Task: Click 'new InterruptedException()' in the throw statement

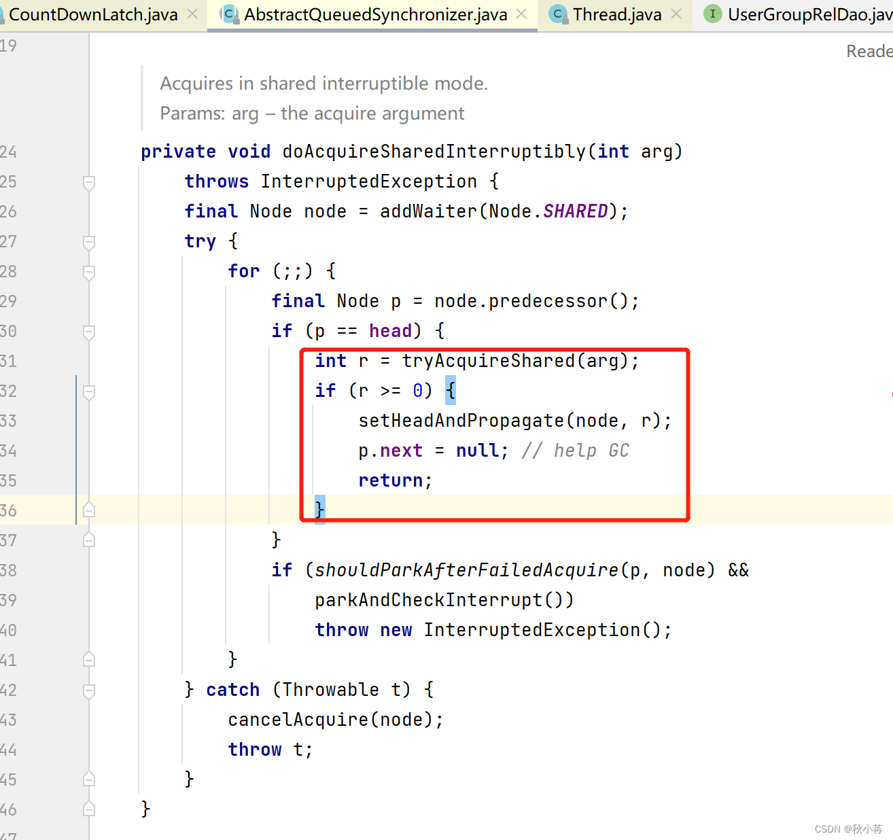Action: pyautogui.click(x=521, y=630)
